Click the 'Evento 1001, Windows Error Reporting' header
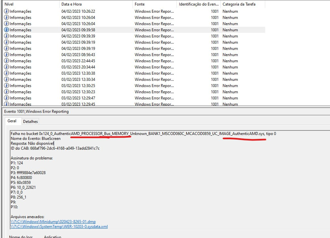The image size is (330, 238). pos(36,111)
